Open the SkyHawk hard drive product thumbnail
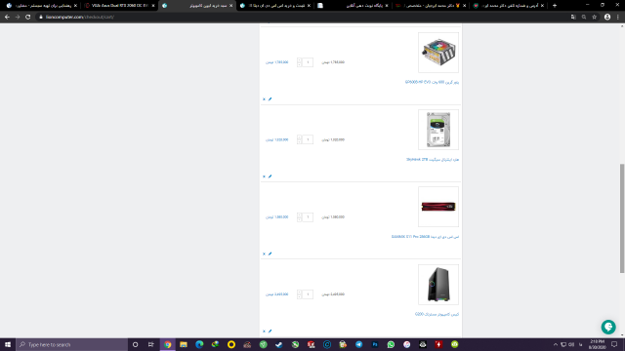Image resolution: width=625 pixels, height=351 pixels. click(438, 130)
